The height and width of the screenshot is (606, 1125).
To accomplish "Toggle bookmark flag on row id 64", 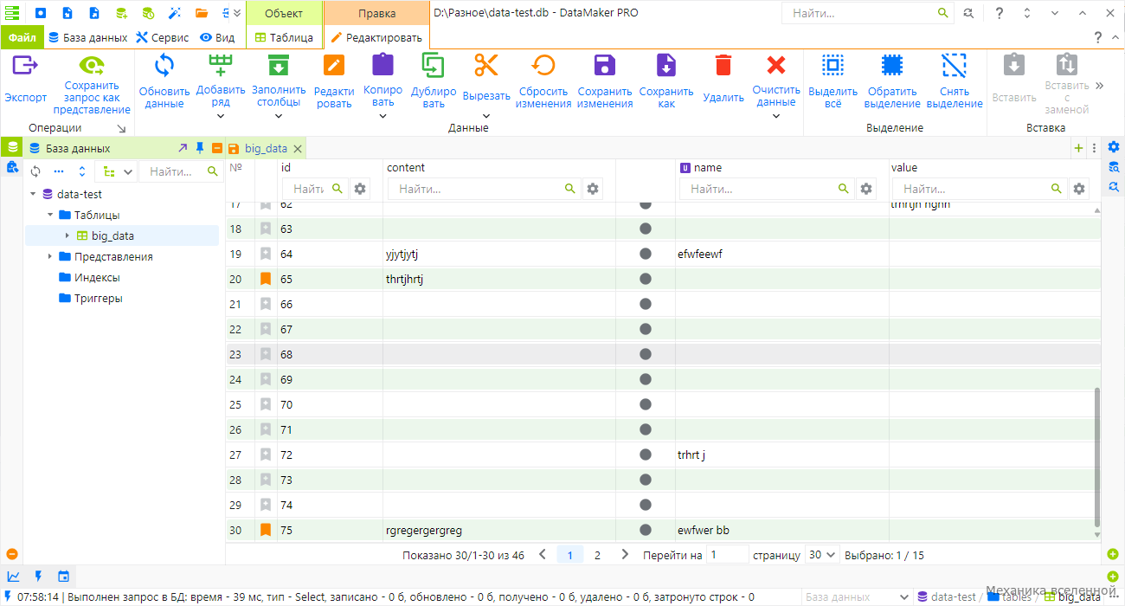I will (x=266, y=254).
